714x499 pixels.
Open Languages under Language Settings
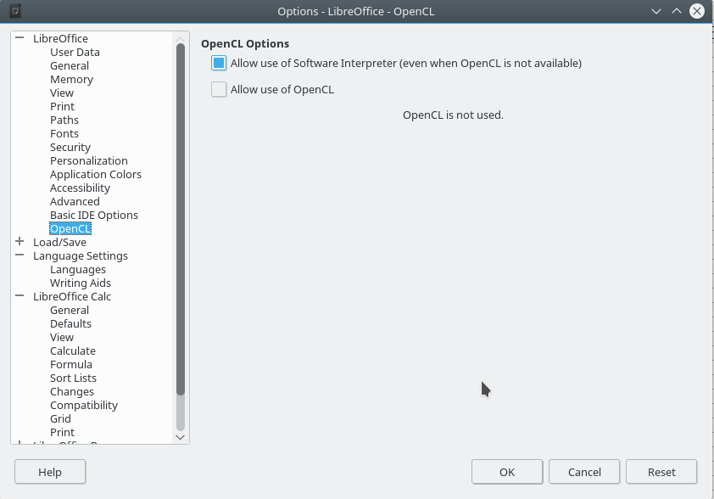tap(78, 269)
